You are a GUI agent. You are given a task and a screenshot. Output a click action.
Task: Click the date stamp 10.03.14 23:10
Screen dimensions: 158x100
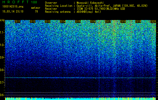tap(13, 11)
